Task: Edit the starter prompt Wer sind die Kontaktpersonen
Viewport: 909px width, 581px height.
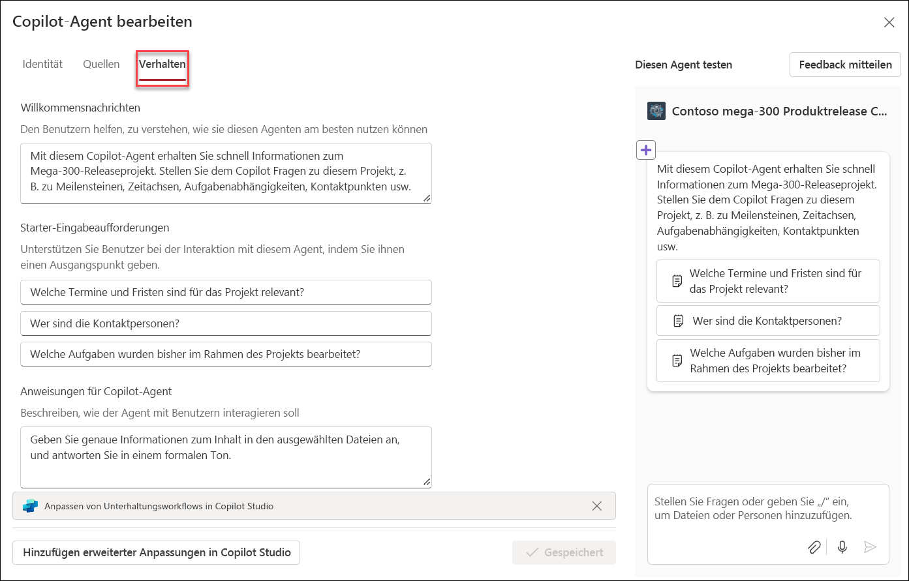Action: pos(226,323)
